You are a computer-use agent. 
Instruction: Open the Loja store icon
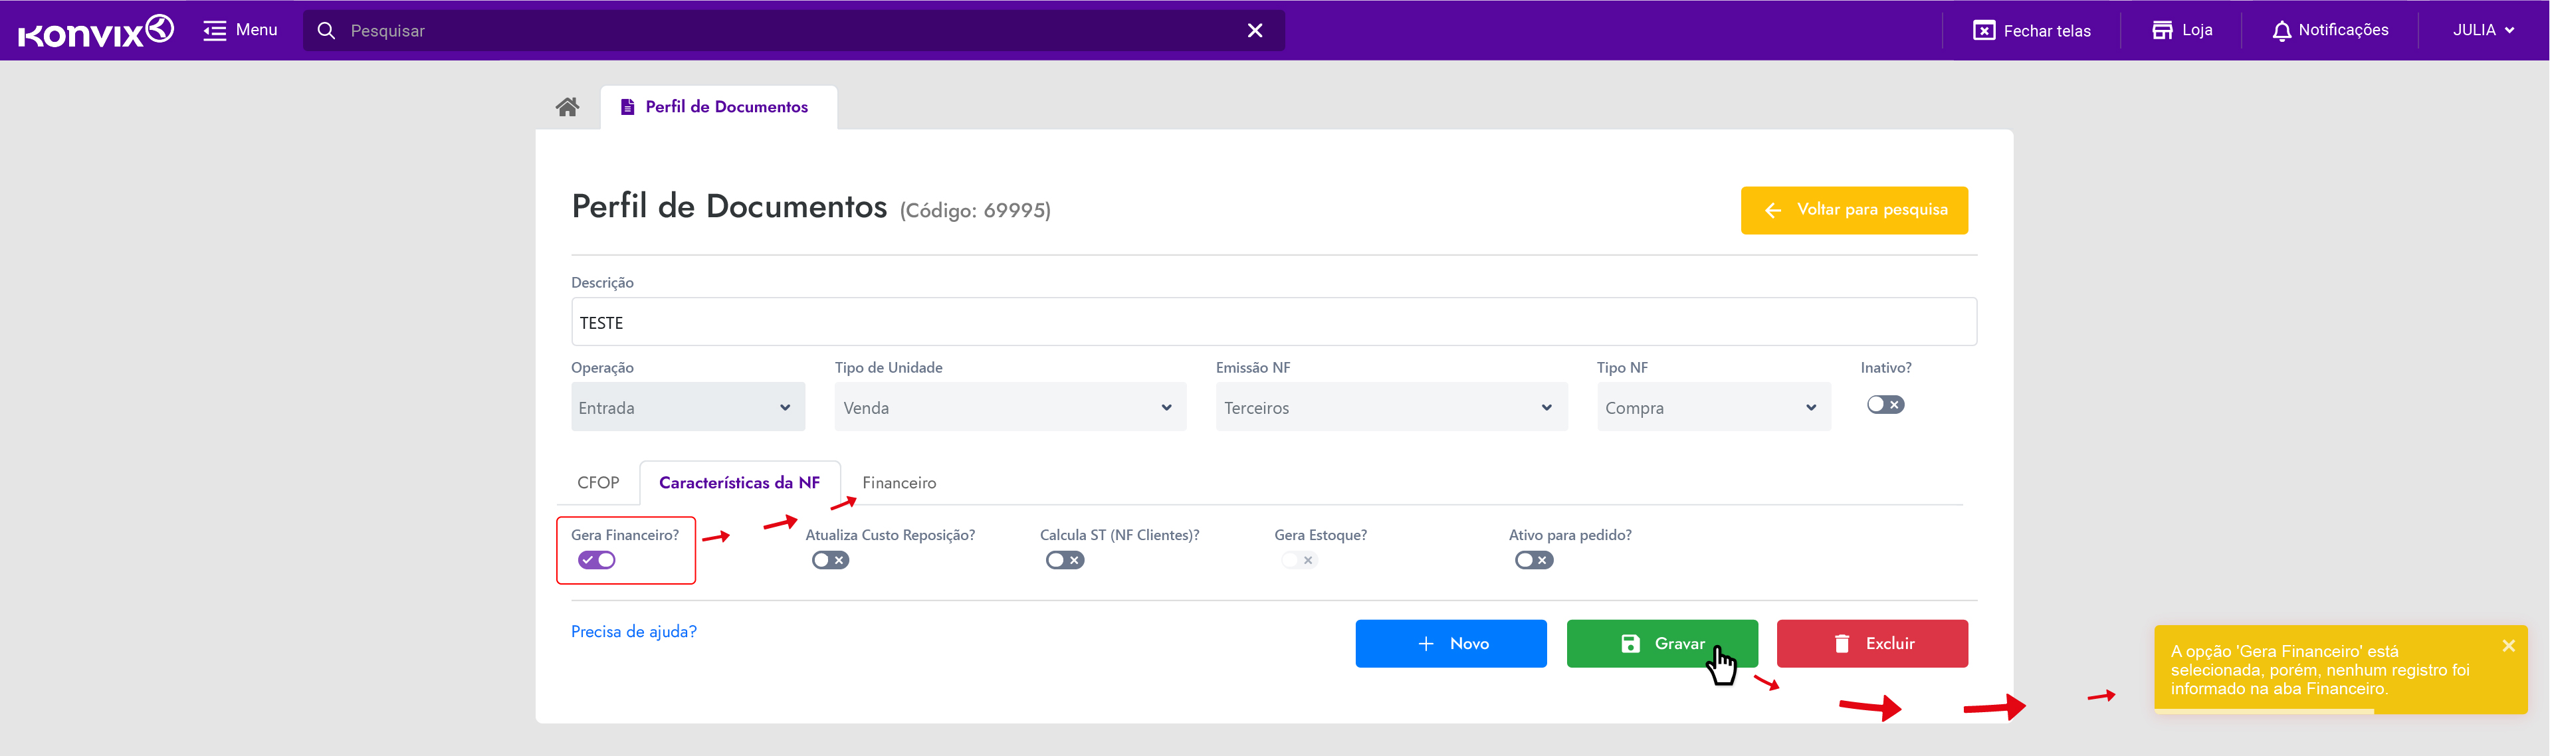[x=2162, y=31]
